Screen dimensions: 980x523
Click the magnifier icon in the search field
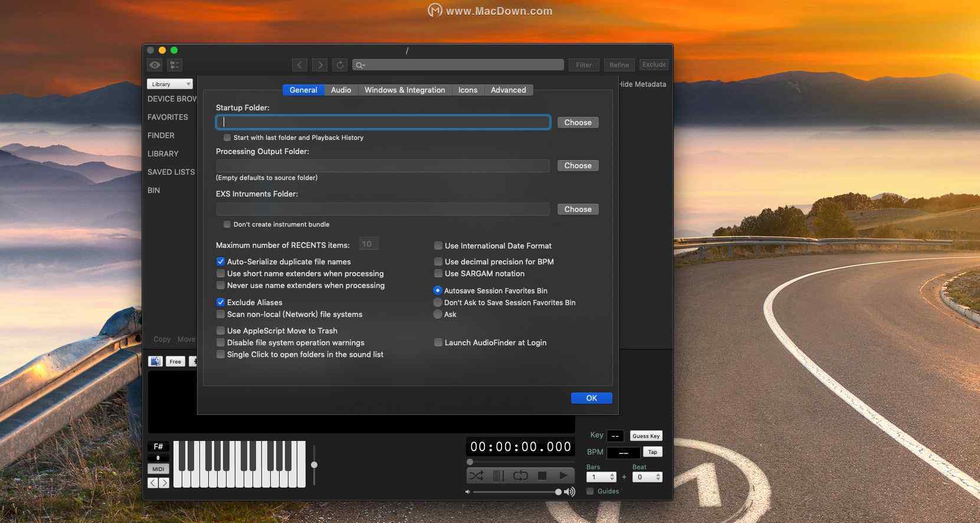[x=359, y=65]
